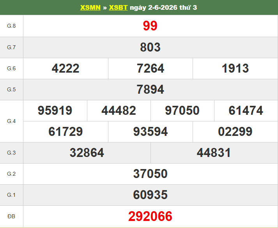
Task: Click the date text 'ngày 2-6-2026 thứ 3'
Action: point(163,7)
